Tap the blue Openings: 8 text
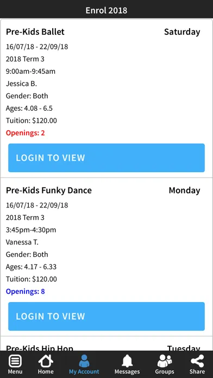Viewport: 213px width, 378px height. (x=26, y=292)
